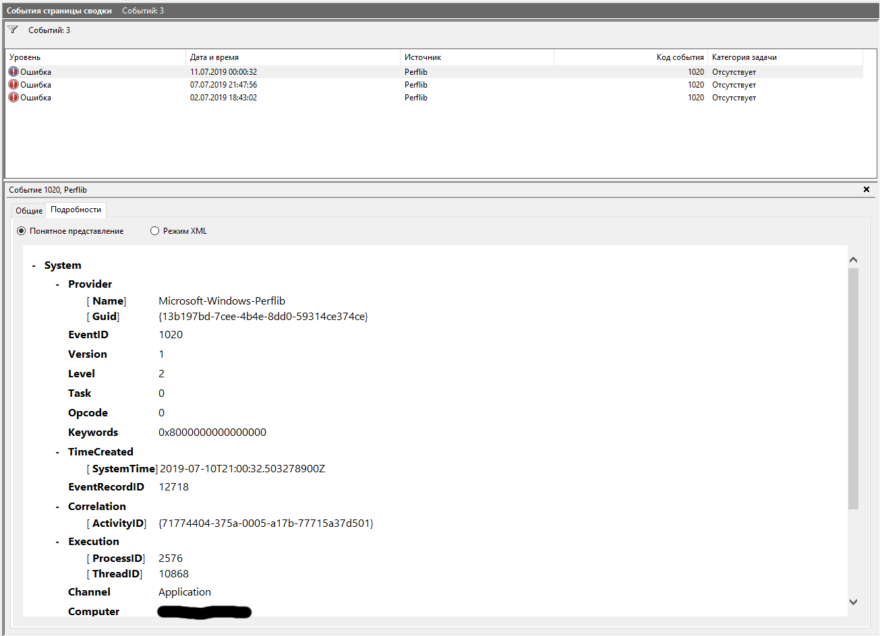
Task: Sort by Код события column header
Action: (630, 57)
